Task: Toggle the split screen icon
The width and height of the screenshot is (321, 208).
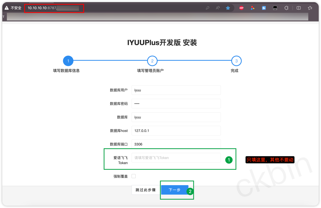Action: (299, 8)
